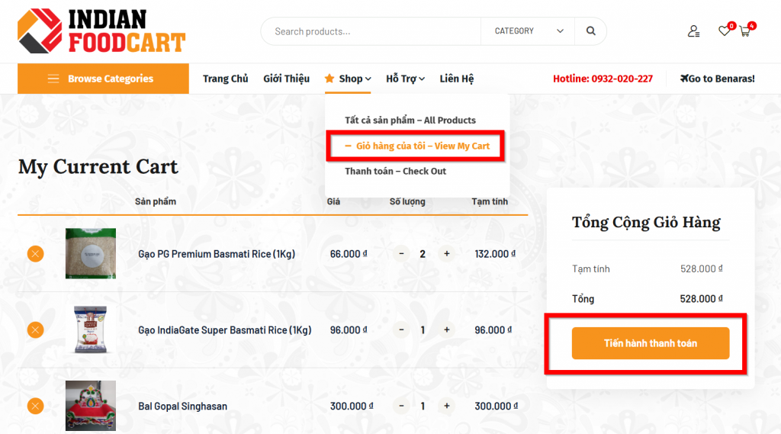Viewport: 781px width, 434px height.
Task: Remove Gạo IndiaGate Super Basmati Rice from cart
Action: coord(35,330)
